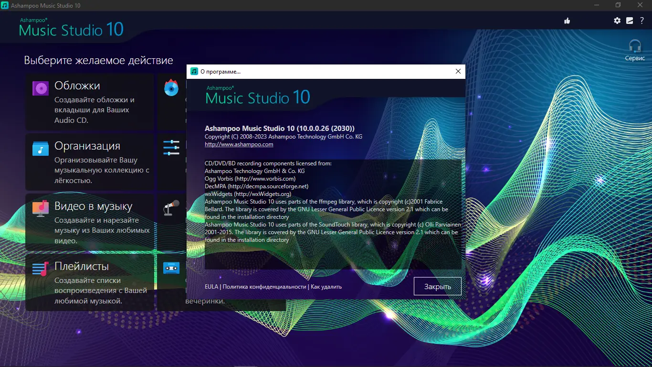Close the О программе dialog with X
This screenshot has width=652, height=367.
(458, 71)
